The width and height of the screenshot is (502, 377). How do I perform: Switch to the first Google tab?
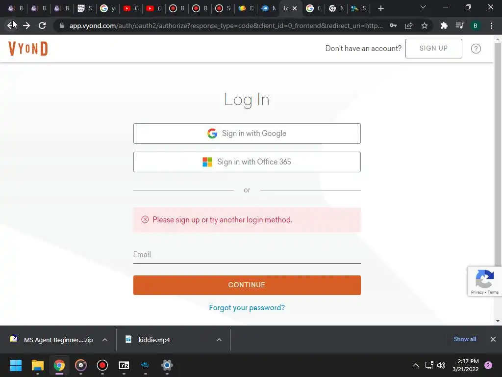pyautogui.click(x=108, y=8)
